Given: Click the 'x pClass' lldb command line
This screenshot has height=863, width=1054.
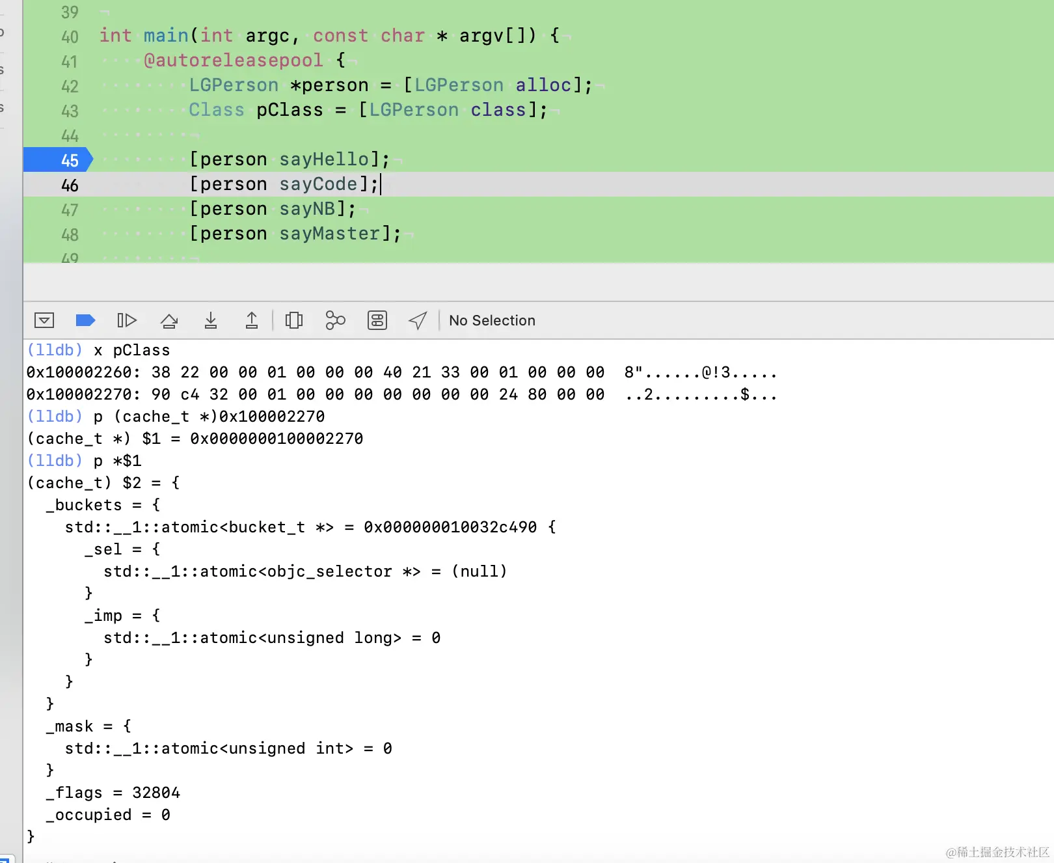Looking at the screenshot, I should point(98,350).
